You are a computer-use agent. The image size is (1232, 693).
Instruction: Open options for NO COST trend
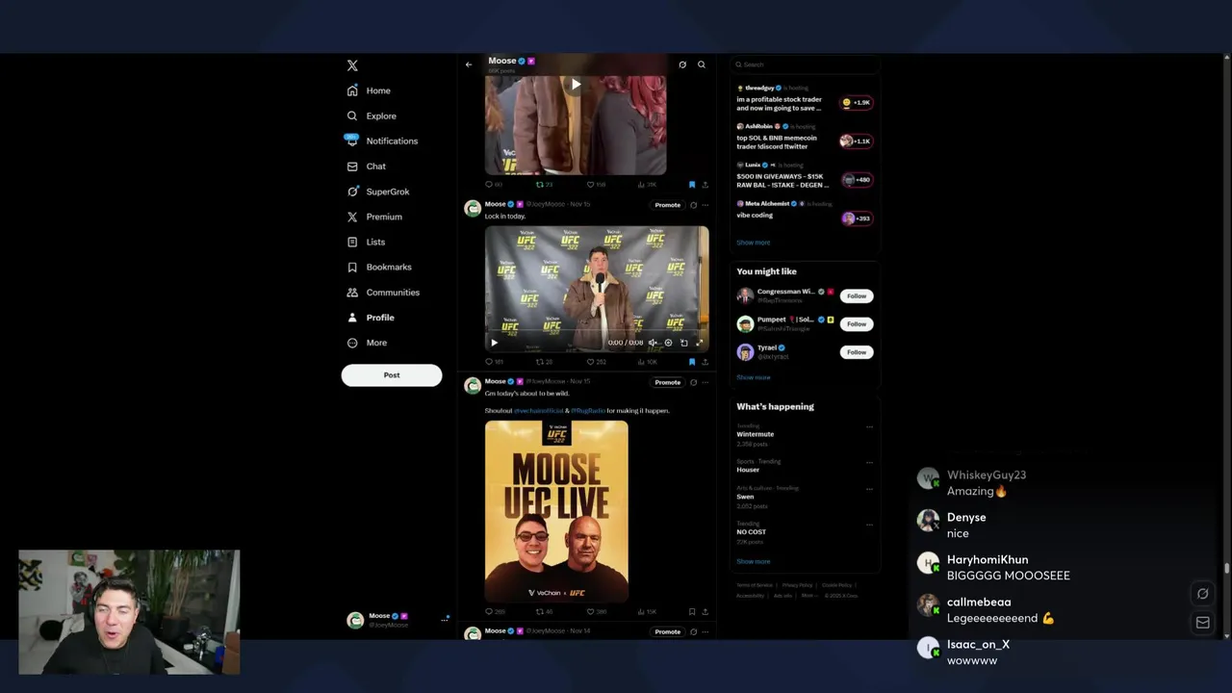[869, 525]
